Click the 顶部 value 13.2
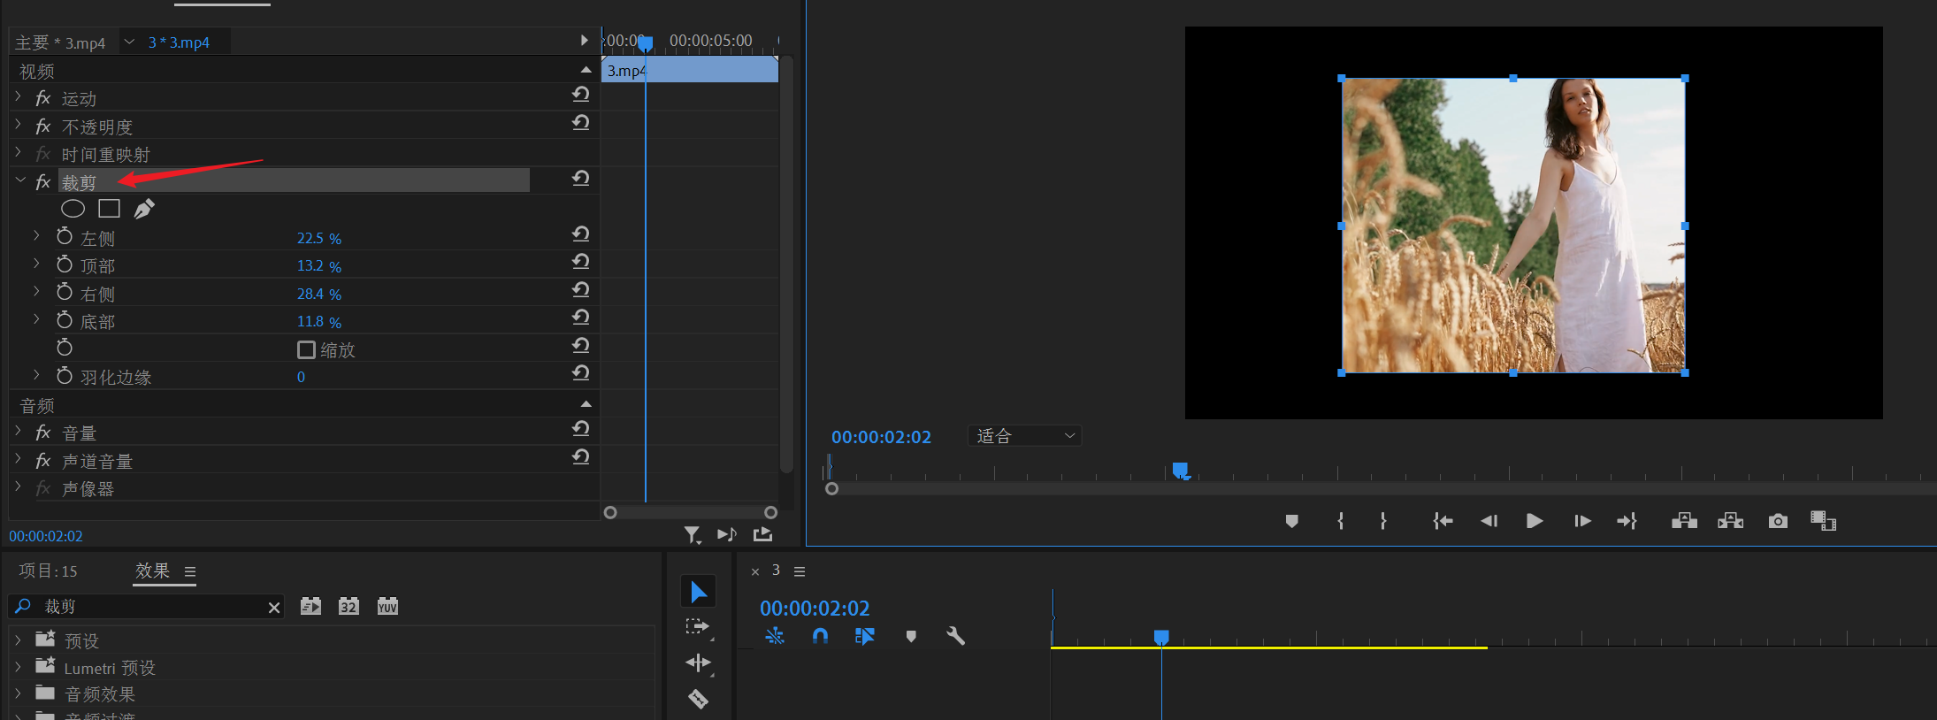The height and width of the screenshot is (720, 1937). click(310, 266)
